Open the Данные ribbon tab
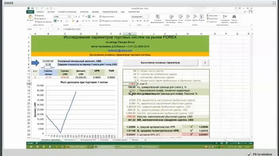Viewport: 279px width, 156px height. tap(95, 12)
